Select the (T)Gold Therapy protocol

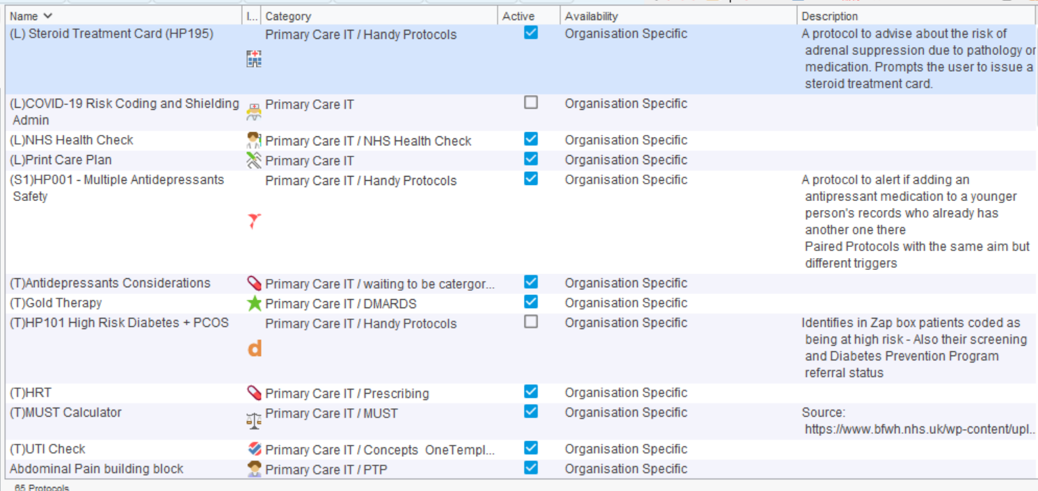[x=56, y=303]
